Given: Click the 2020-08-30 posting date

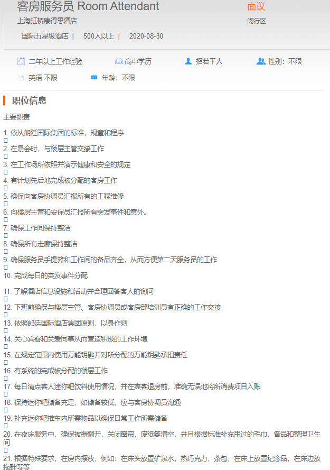Looking at the screenshot, I should click(146, 36).
